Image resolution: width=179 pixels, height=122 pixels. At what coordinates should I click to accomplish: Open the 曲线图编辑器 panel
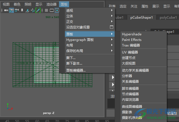coord(143,107)
